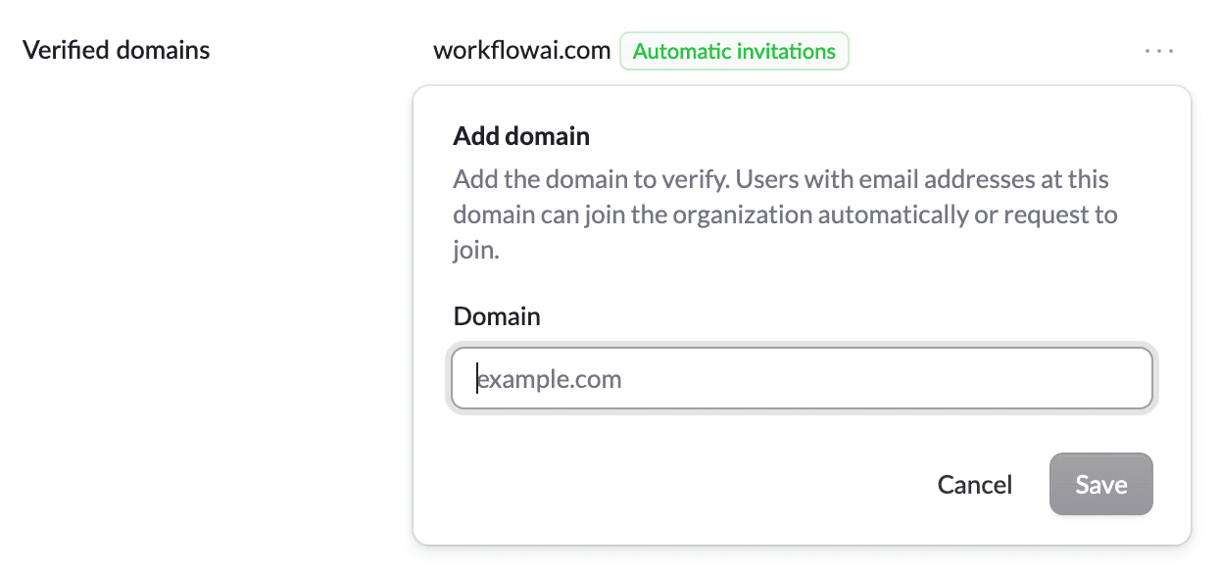Click the Verified domains section label

click(x=116, y=50)
